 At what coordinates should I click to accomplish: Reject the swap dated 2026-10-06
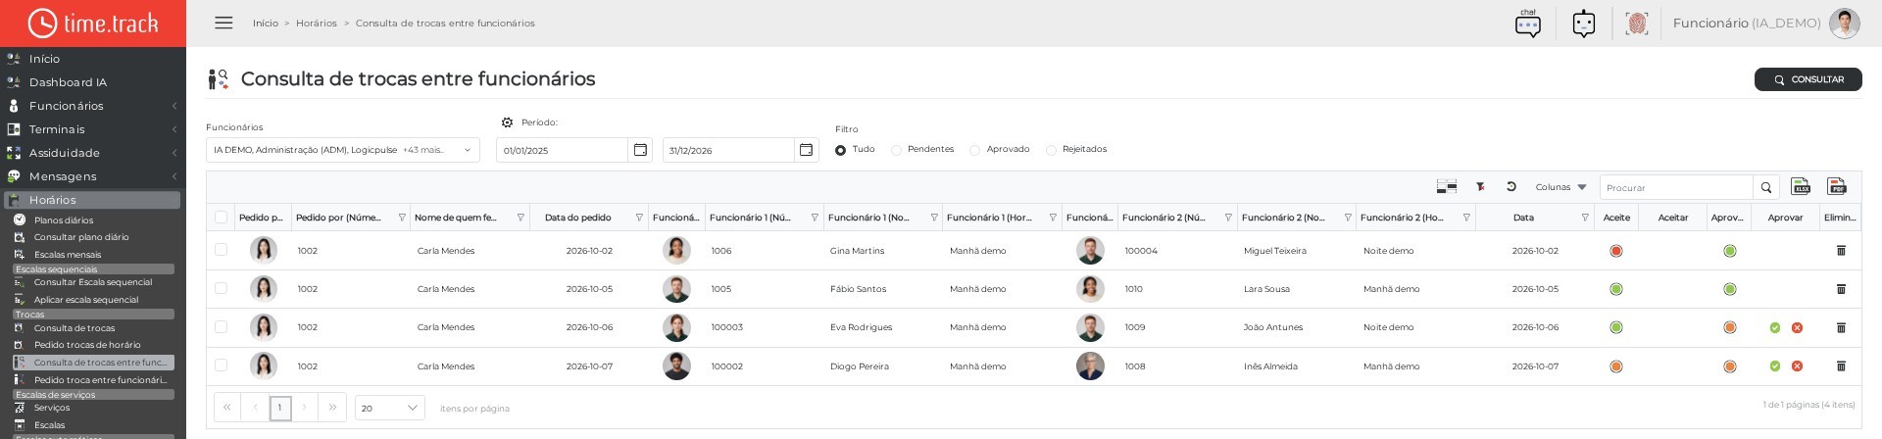(x=1797, y=327)
